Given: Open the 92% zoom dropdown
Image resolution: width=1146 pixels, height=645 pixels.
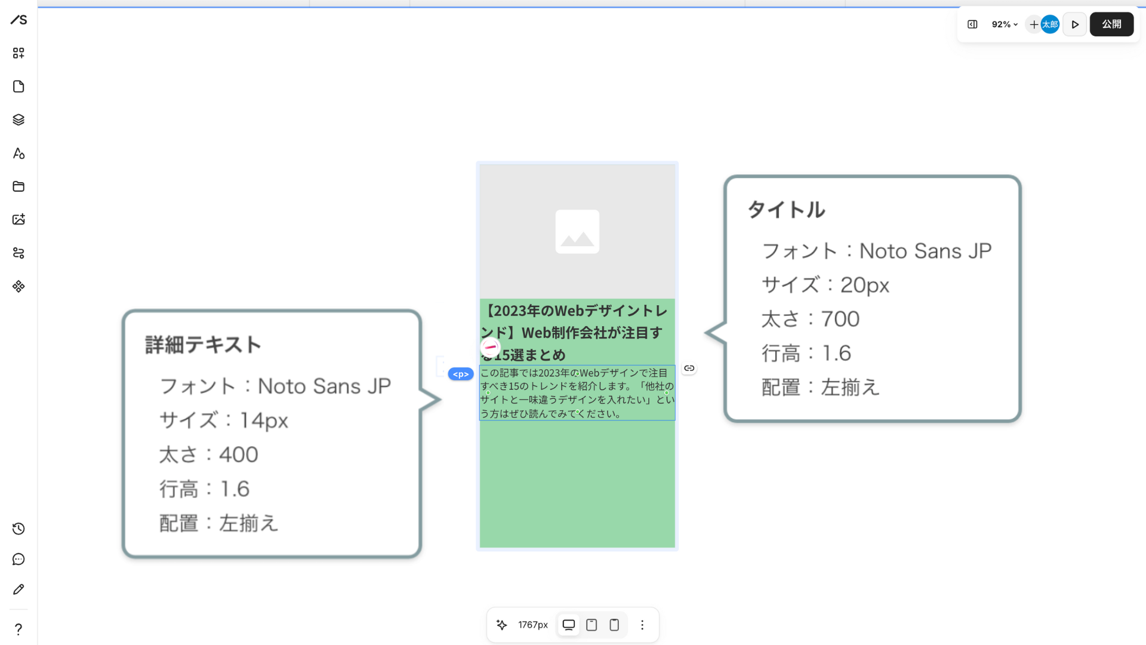Looking at the screenshot, I should point(1005,24).
